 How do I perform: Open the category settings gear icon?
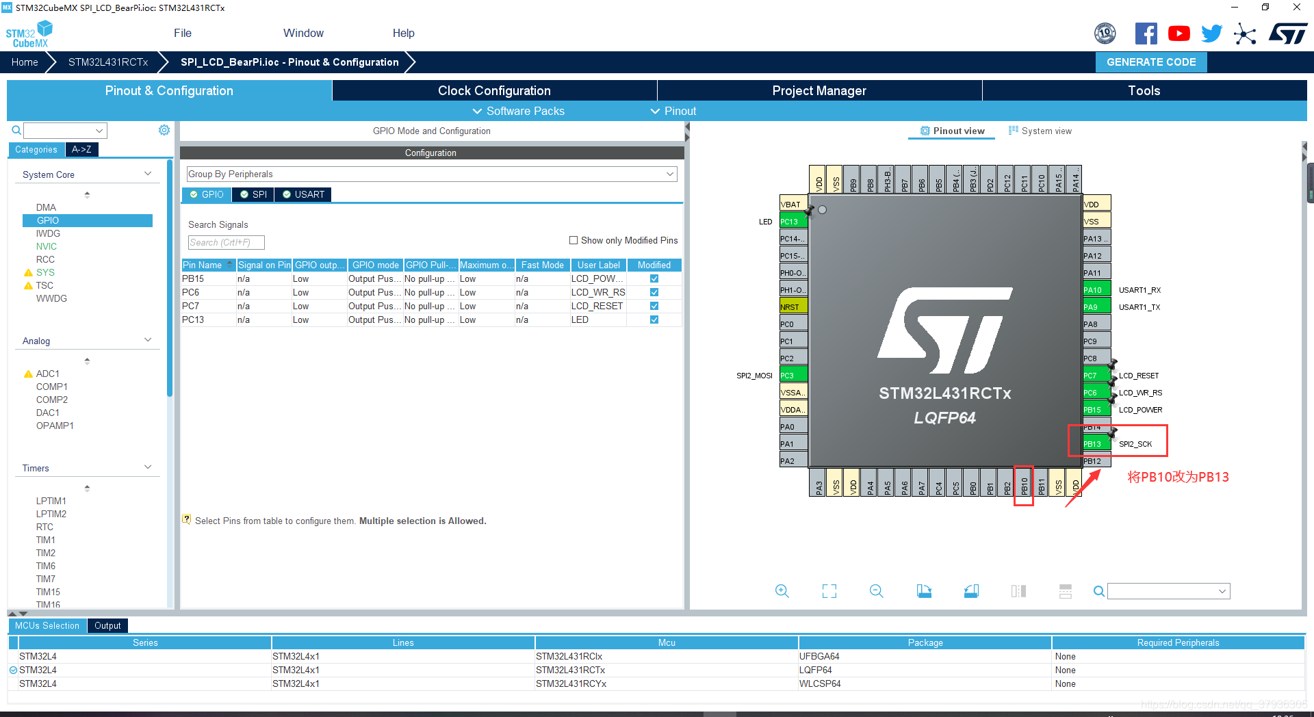coord(164,130)
